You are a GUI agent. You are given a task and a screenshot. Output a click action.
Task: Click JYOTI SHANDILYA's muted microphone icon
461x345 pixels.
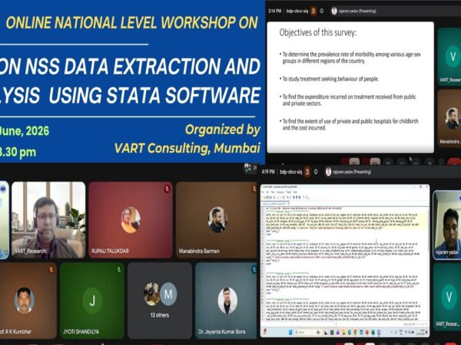click(x=119, y=269)
